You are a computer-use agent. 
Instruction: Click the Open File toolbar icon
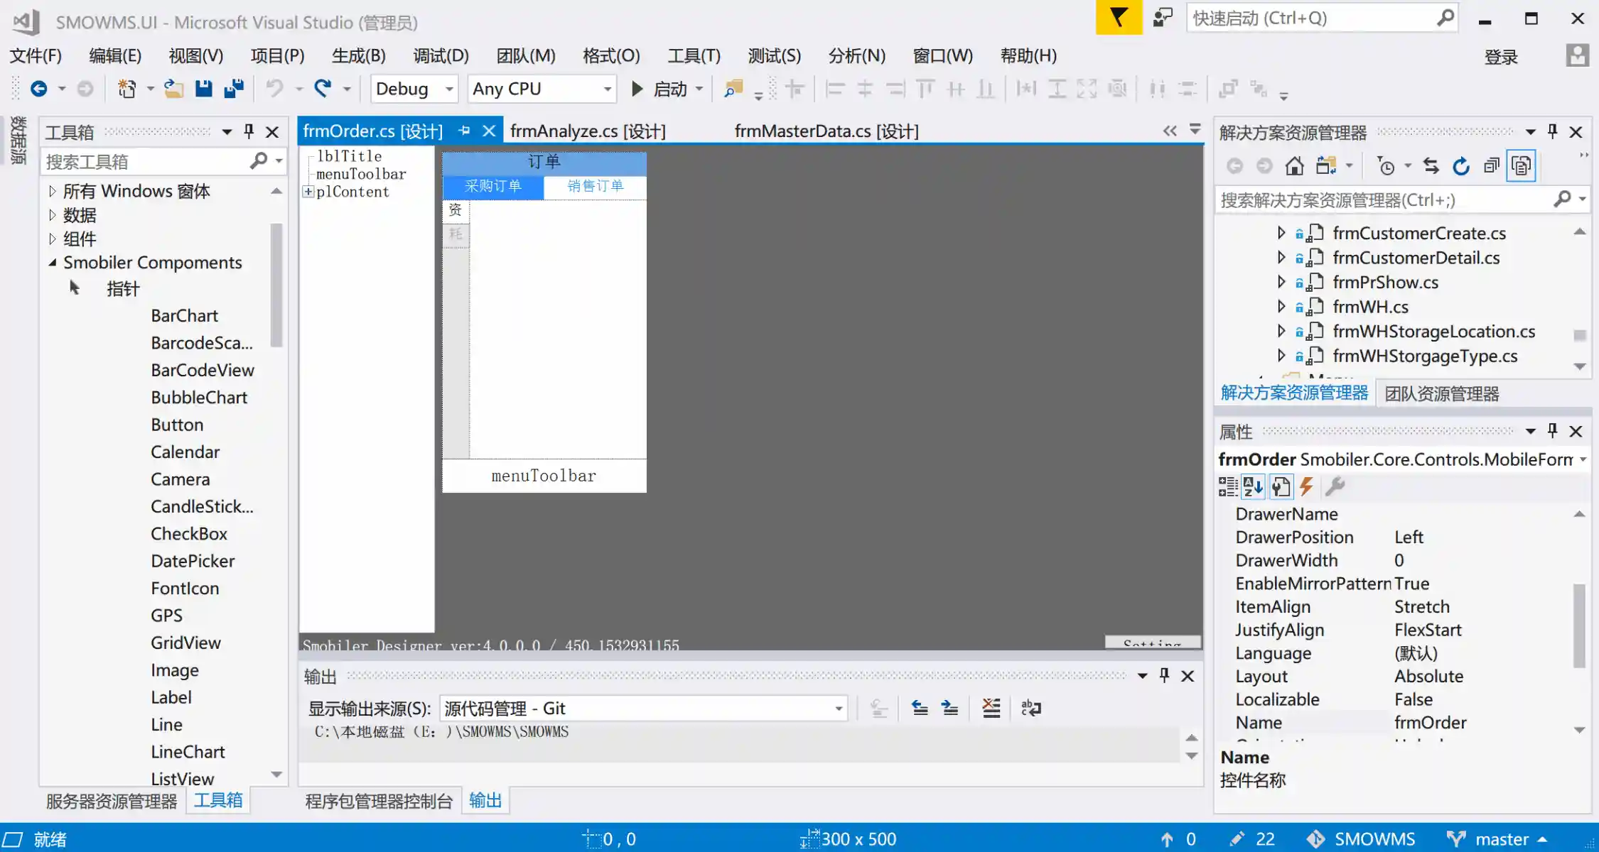[173, 89]
